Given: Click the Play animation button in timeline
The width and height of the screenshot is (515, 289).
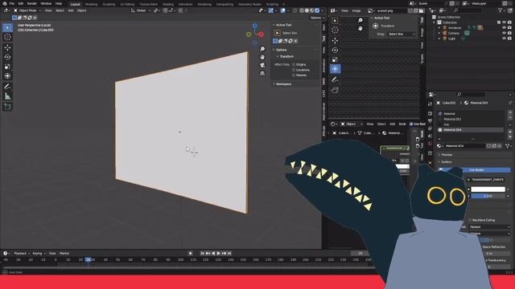Looking at the screenshot, I should [x=218, y=254].
